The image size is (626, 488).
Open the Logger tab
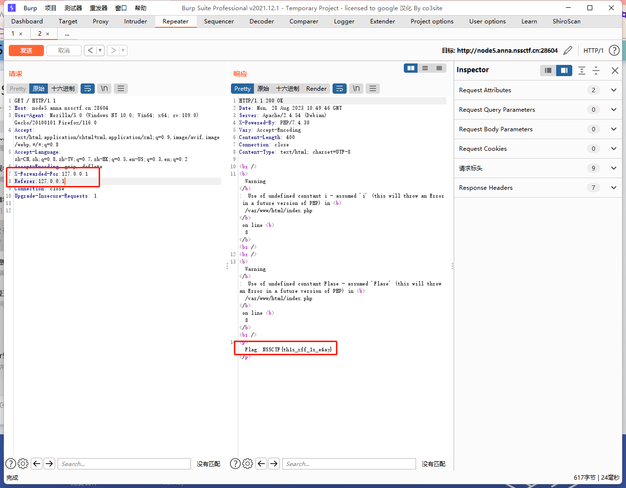344,21
